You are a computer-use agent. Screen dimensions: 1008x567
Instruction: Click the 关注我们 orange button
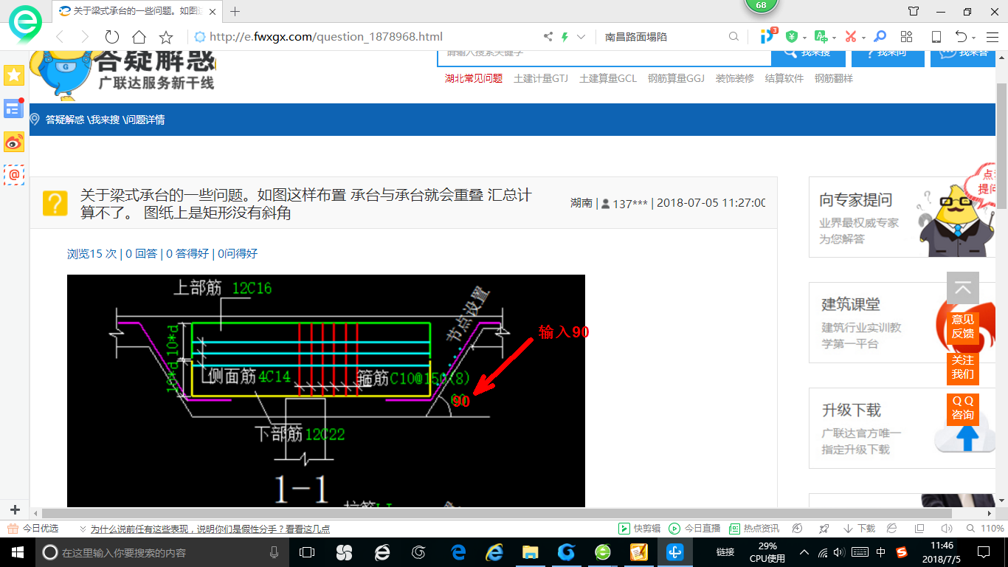click(x=962, y=367)
